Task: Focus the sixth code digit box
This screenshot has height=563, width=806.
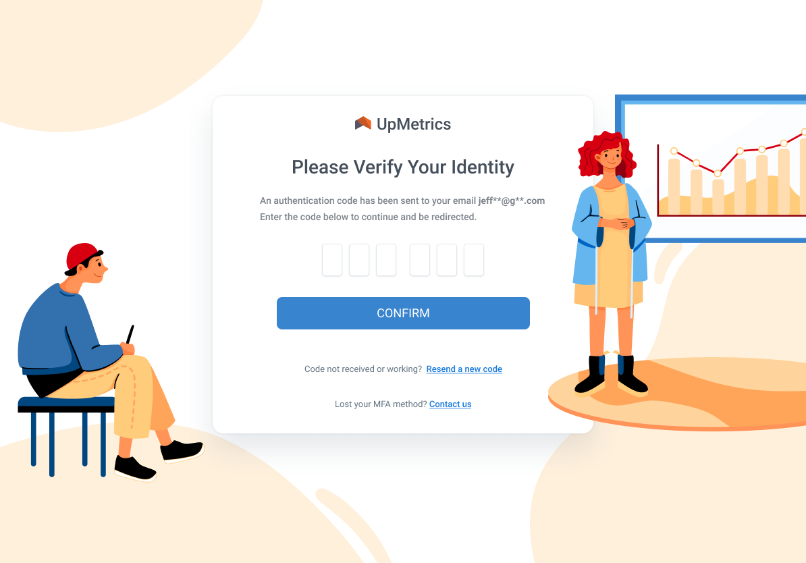Action: (x=474, y=260)
